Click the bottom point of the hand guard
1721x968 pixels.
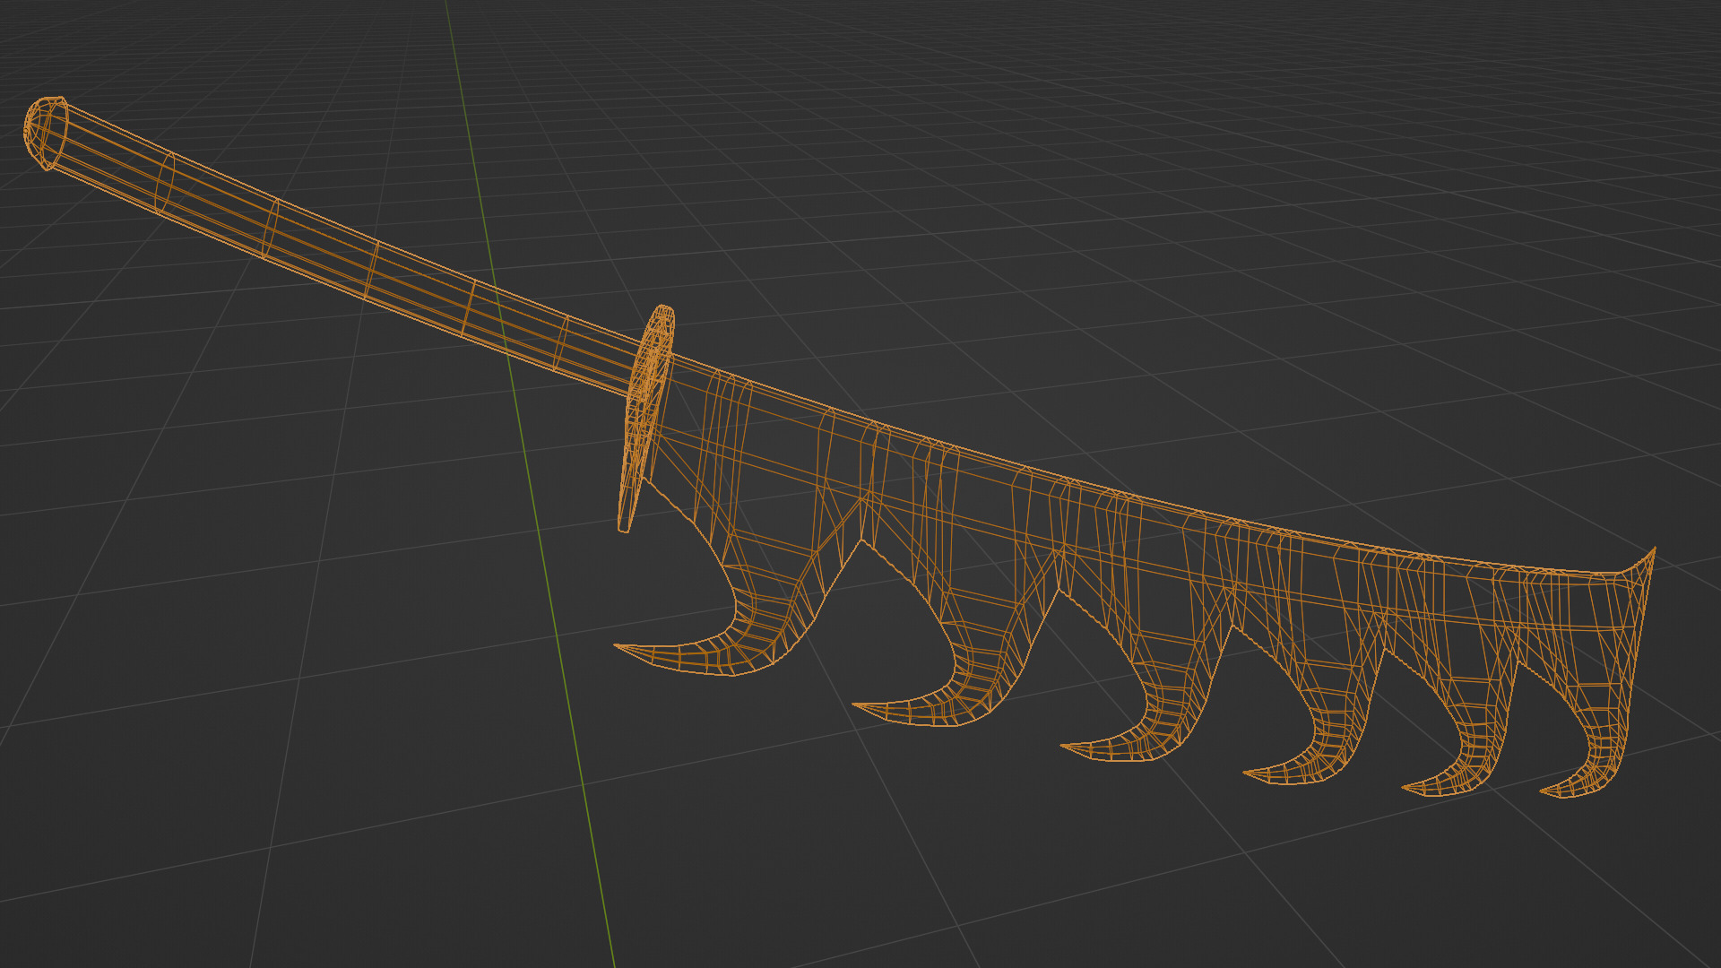624,529
